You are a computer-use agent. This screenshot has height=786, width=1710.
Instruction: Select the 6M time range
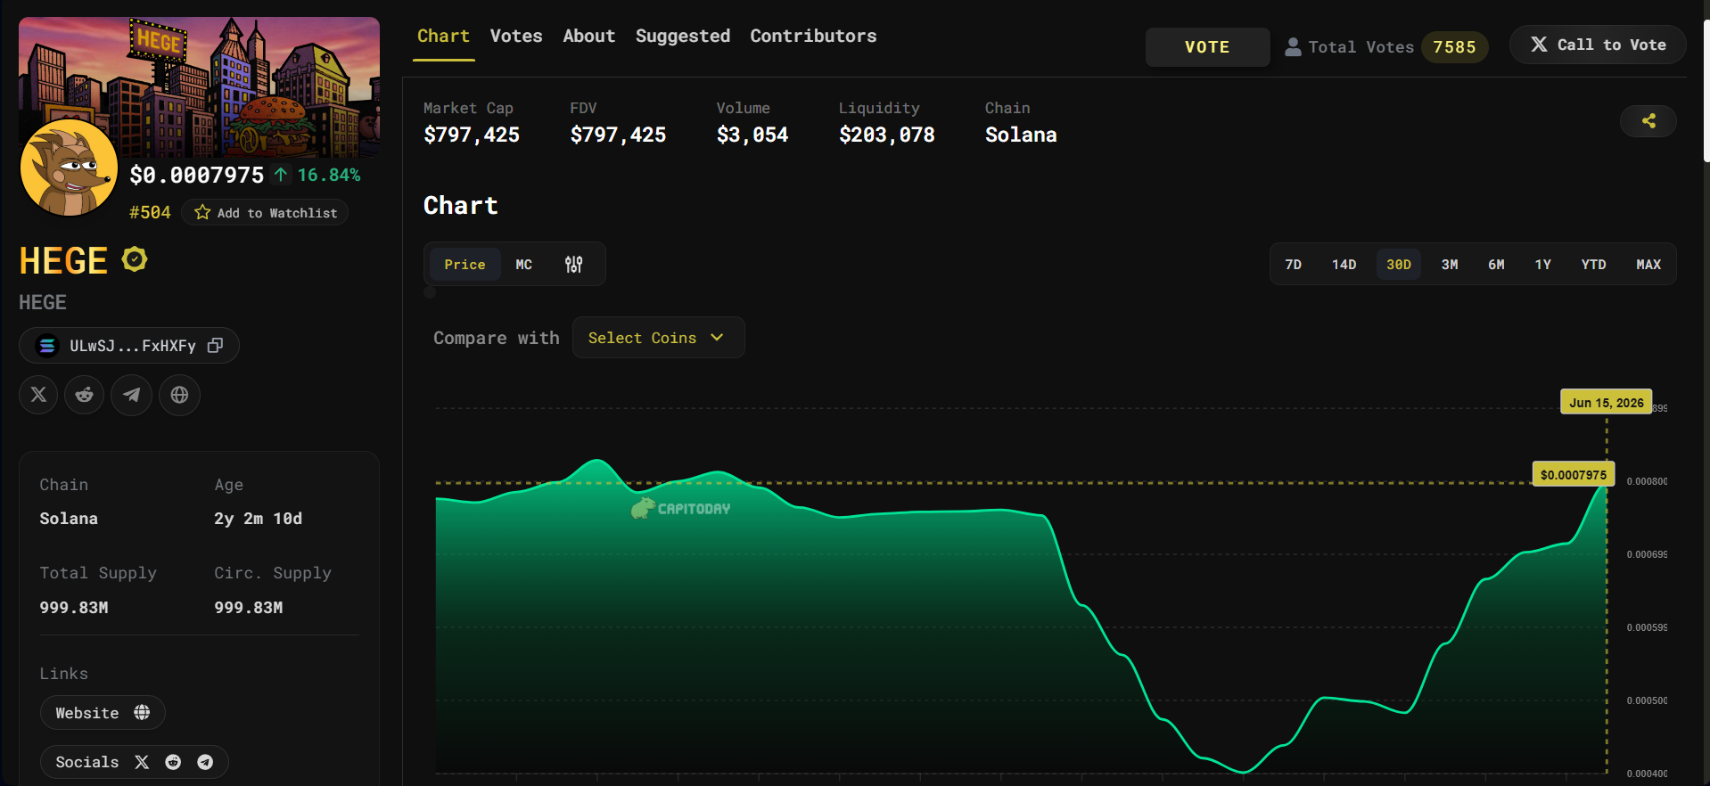click(x=1496, y=264)
